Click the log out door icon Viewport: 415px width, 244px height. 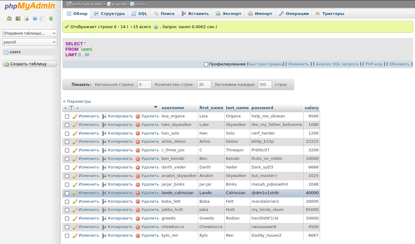pos(18,18)
